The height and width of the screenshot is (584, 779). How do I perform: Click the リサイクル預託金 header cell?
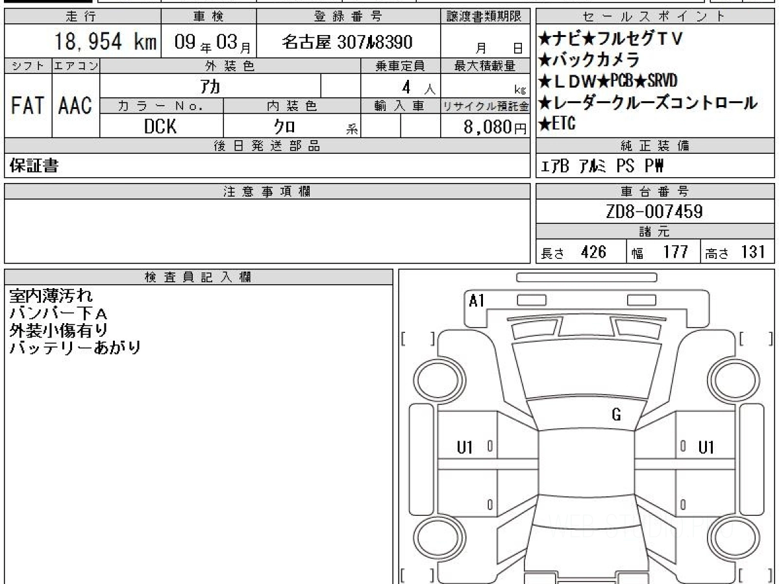[x=486, y=106]
